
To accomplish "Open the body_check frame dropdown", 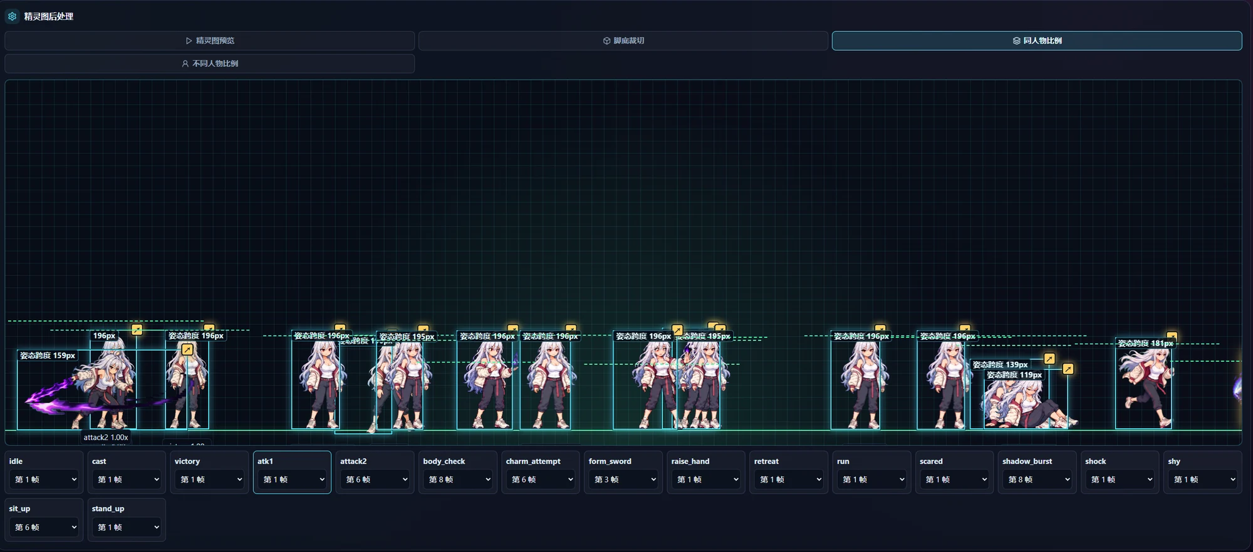I will pyautogui.click(x=458, y=479).
